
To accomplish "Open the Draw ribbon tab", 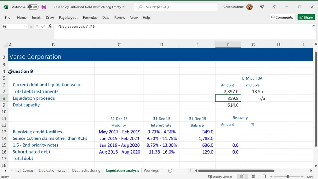I will (x=50, y=18).
